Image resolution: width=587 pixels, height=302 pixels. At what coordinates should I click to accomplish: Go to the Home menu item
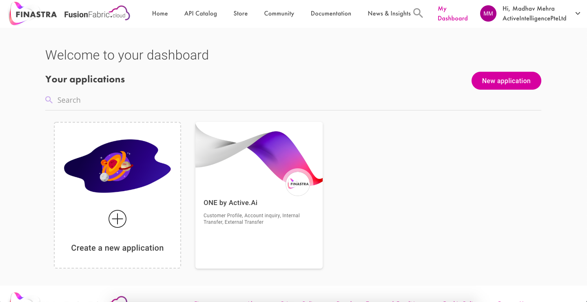coord(160,13)
